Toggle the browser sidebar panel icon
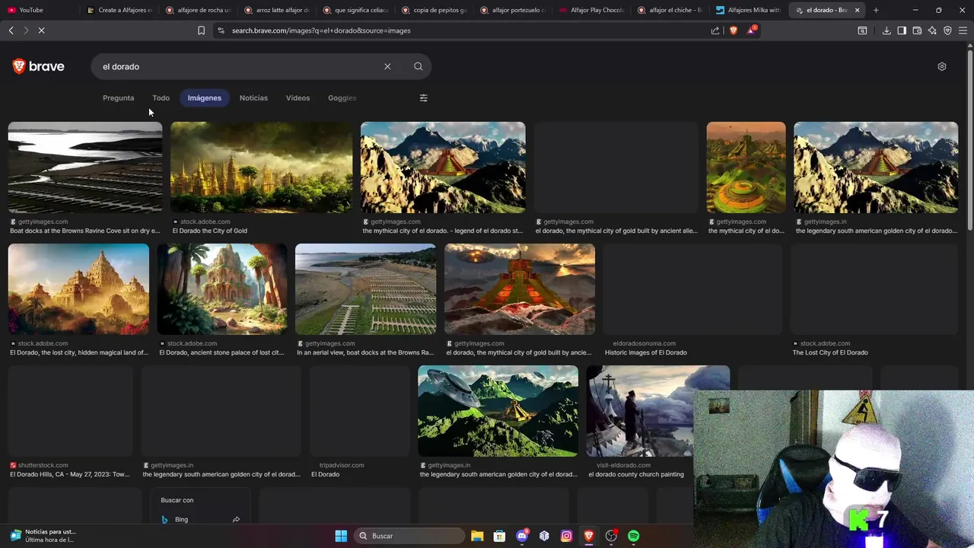The image size is (974, 548). pos(902,30)
